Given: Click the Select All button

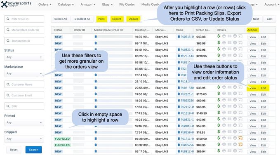Looking at the screenshot, I should tap(61, 19).
